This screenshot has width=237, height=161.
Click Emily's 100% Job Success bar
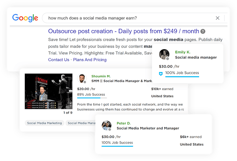[x=182, y=76]
